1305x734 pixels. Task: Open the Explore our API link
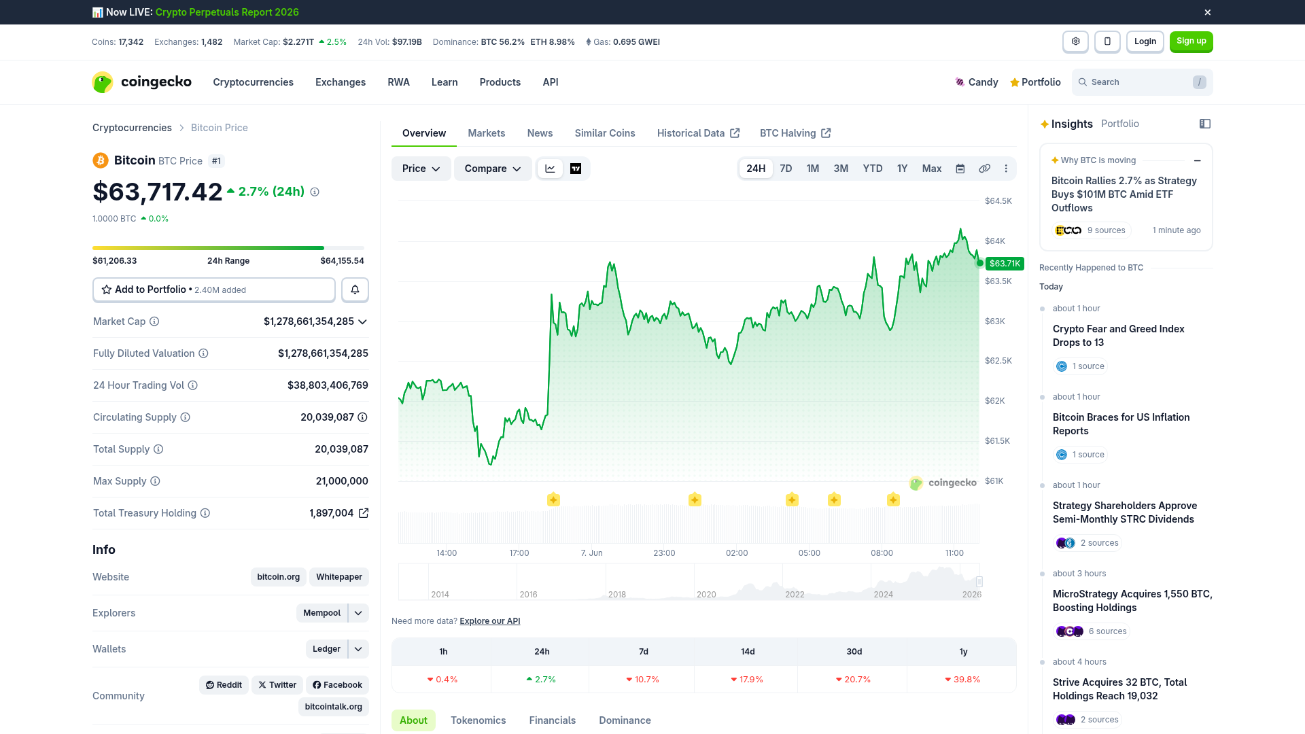coord(489,621)
